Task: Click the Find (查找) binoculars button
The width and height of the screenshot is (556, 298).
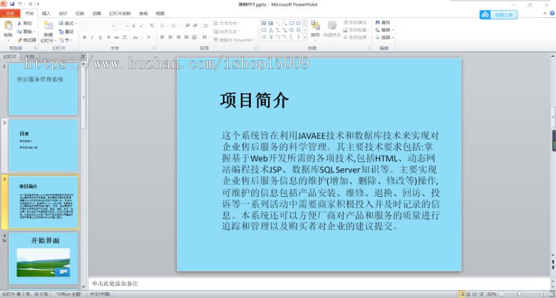Action: [x=382, y=23]
